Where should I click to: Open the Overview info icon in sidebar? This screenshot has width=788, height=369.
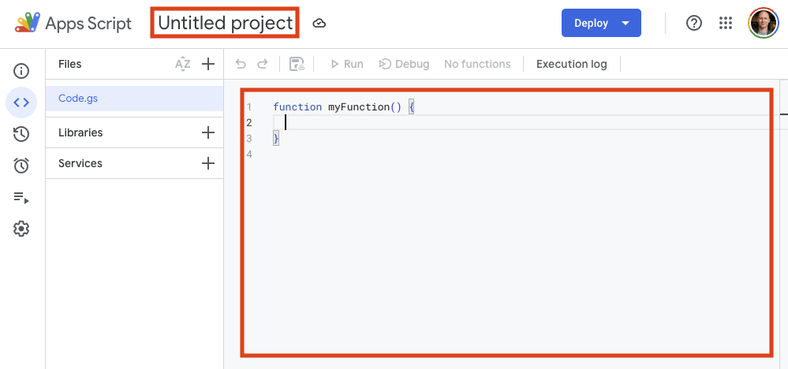tap(21, 71)
